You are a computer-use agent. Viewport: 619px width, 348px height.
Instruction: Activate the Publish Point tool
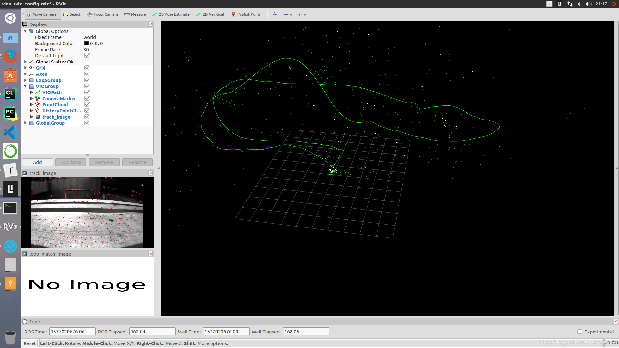[246, 14]
